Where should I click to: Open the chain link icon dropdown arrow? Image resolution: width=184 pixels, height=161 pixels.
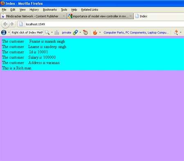coord(80,32)
